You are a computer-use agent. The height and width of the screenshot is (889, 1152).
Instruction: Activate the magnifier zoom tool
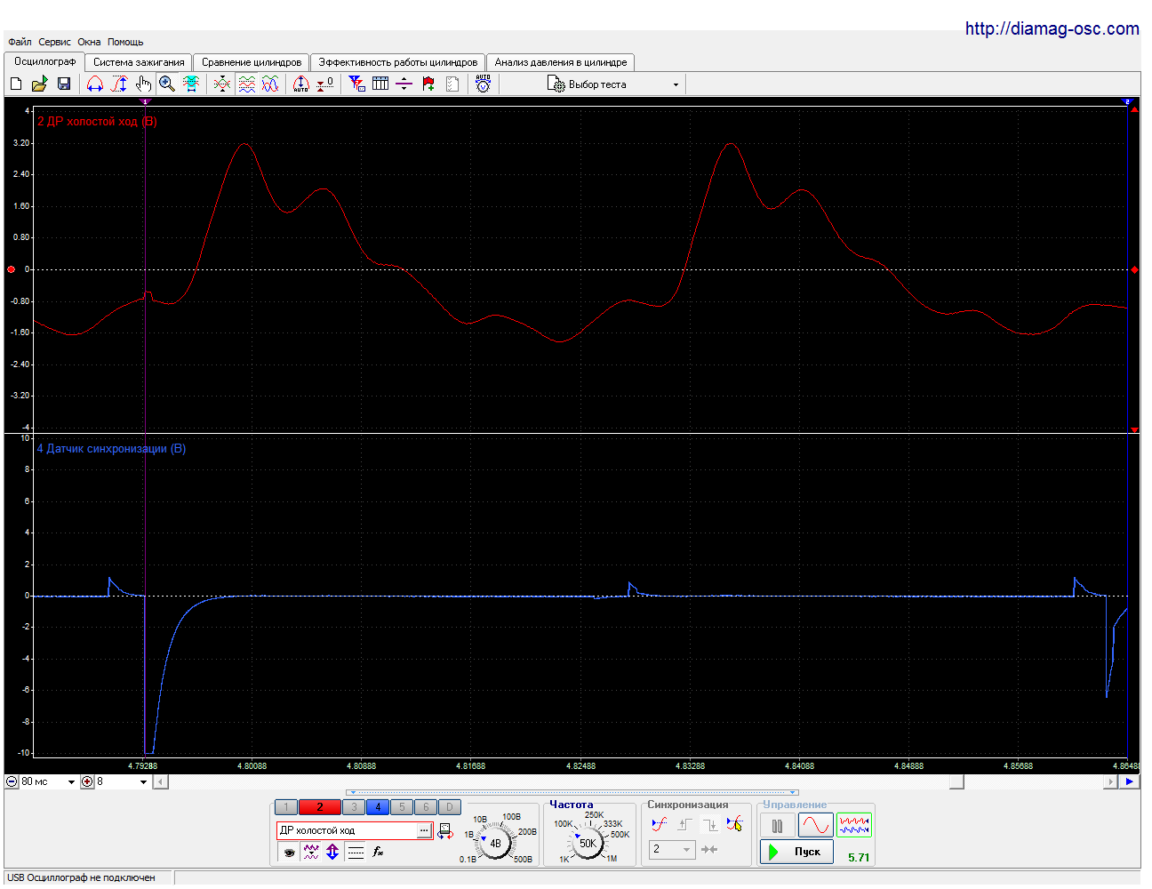coord(166,84)
